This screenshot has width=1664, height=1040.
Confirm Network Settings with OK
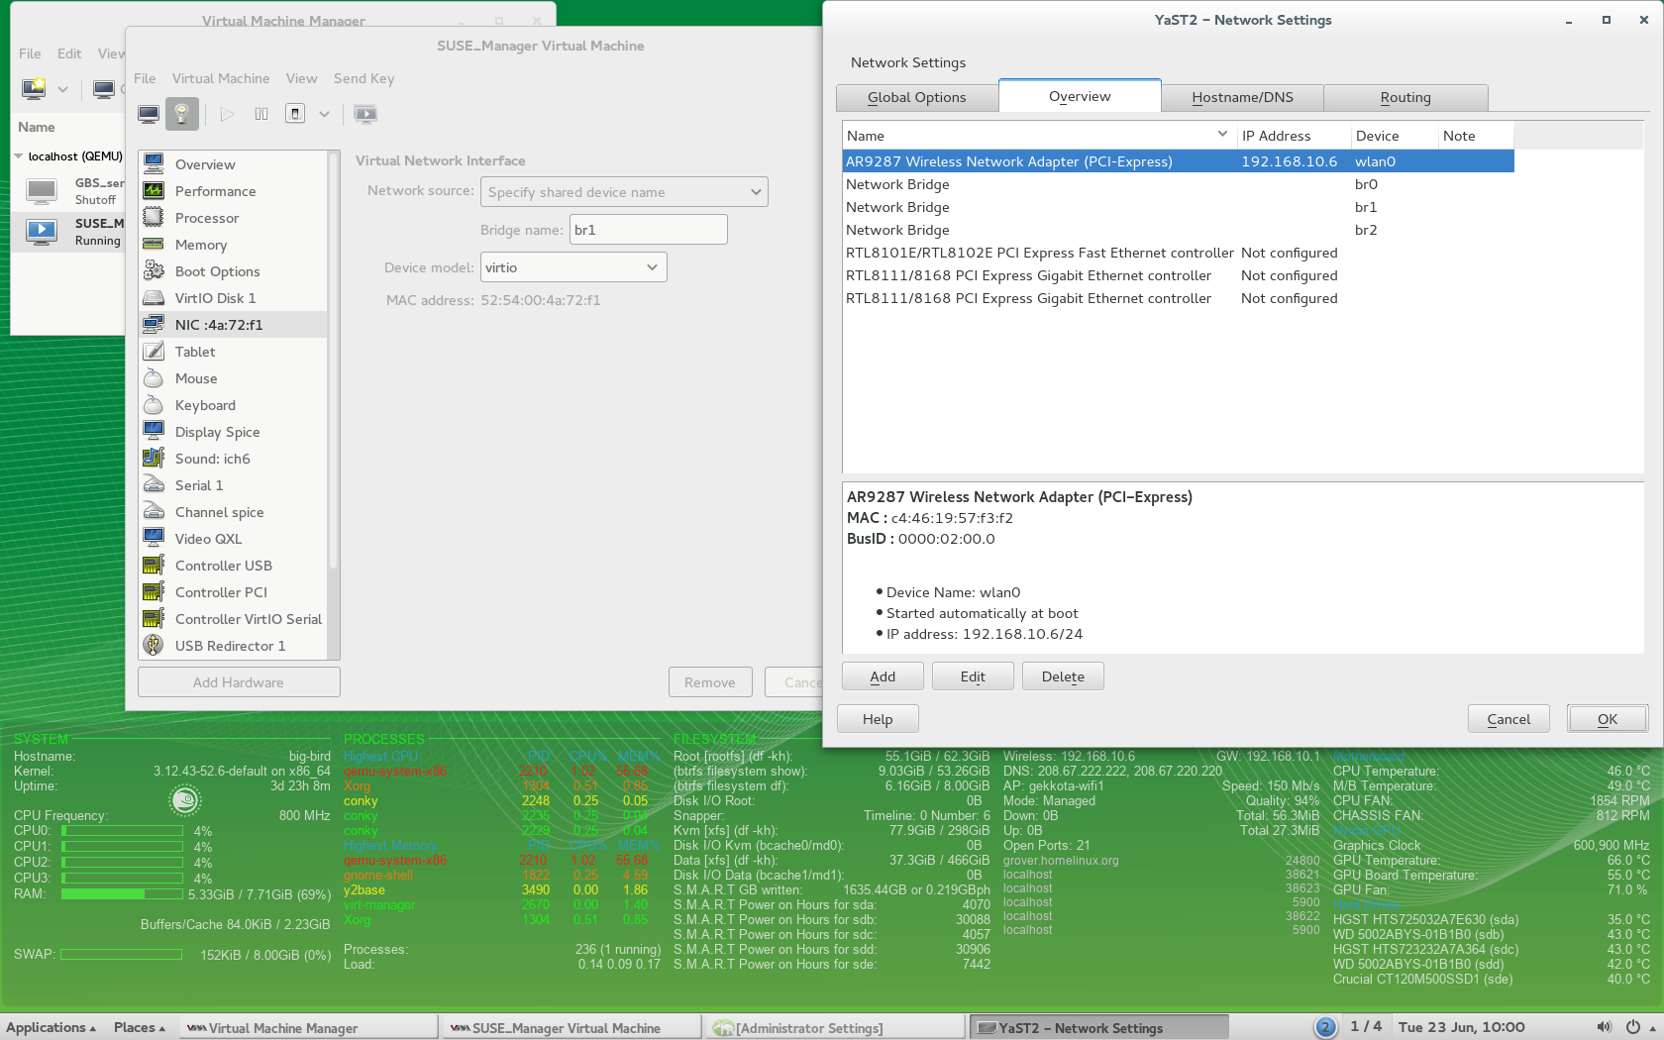tap(1608, 719)
